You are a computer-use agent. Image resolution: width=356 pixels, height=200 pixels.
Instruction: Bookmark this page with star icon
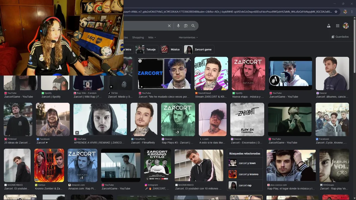(336, 12)
